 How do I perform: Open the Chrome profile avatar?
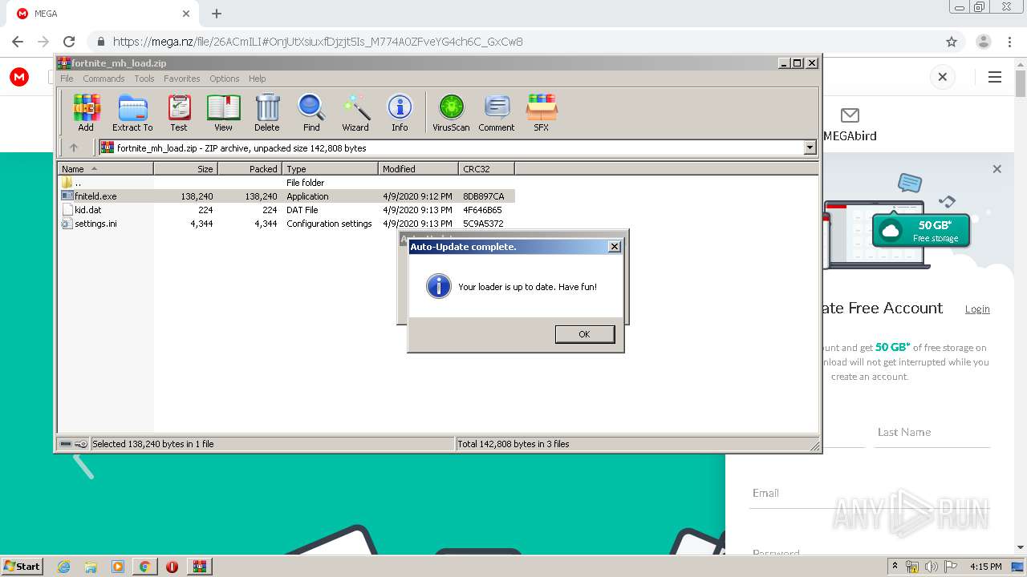[983, 42]
